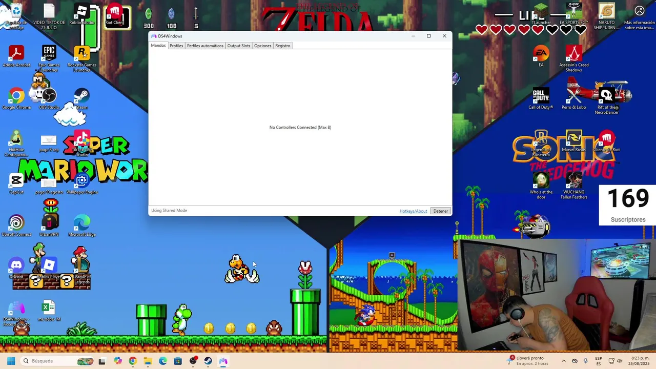Select the OBS Studio desktop icon

click(49, 99)
